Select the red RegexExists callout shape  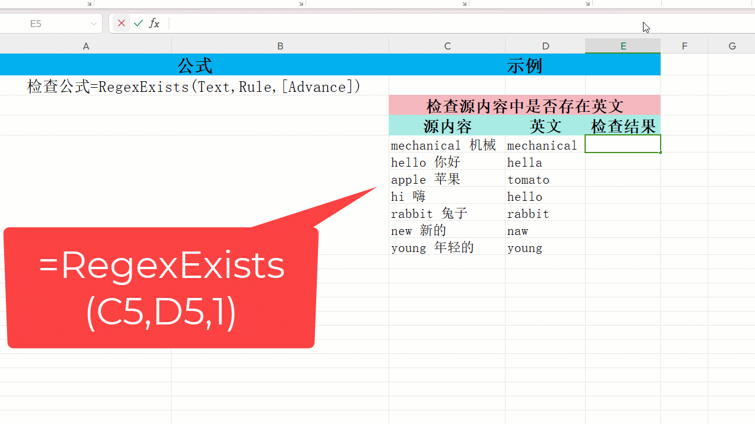pos(160,287)
